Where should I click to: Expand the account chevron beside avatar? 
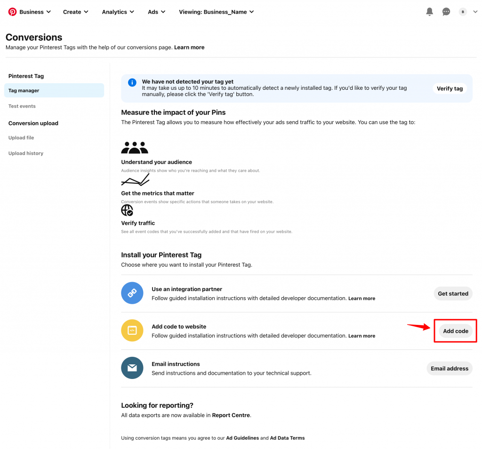pos(475,12)
